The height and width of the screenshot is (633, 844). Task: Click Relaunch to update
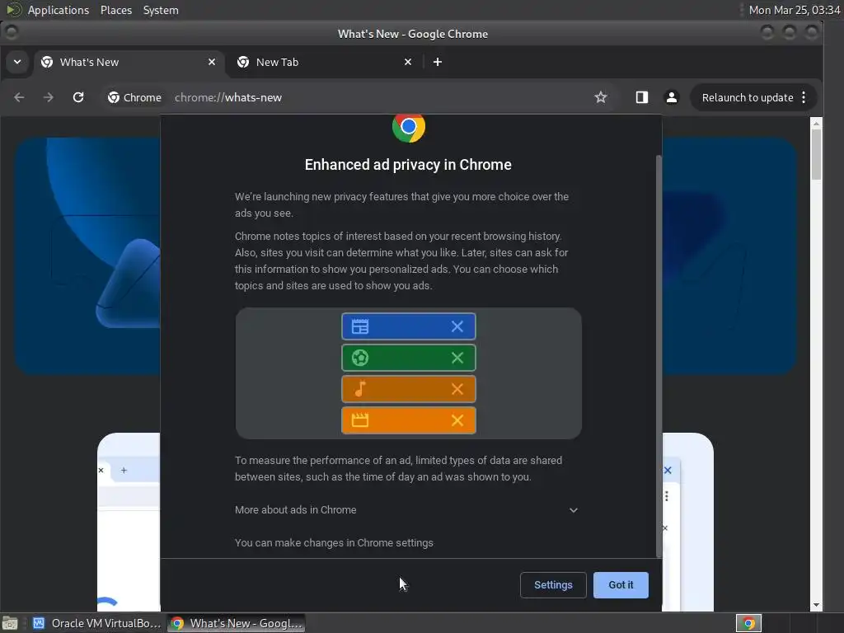[747, 97]
